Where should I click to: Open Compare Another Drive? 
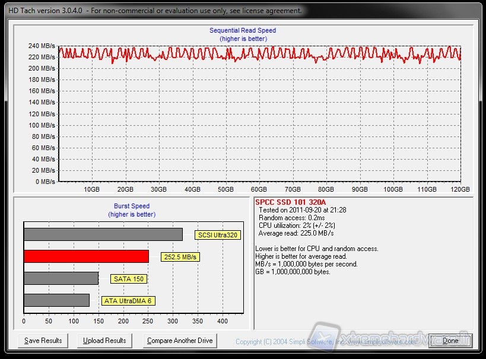[x=180, y=341]
